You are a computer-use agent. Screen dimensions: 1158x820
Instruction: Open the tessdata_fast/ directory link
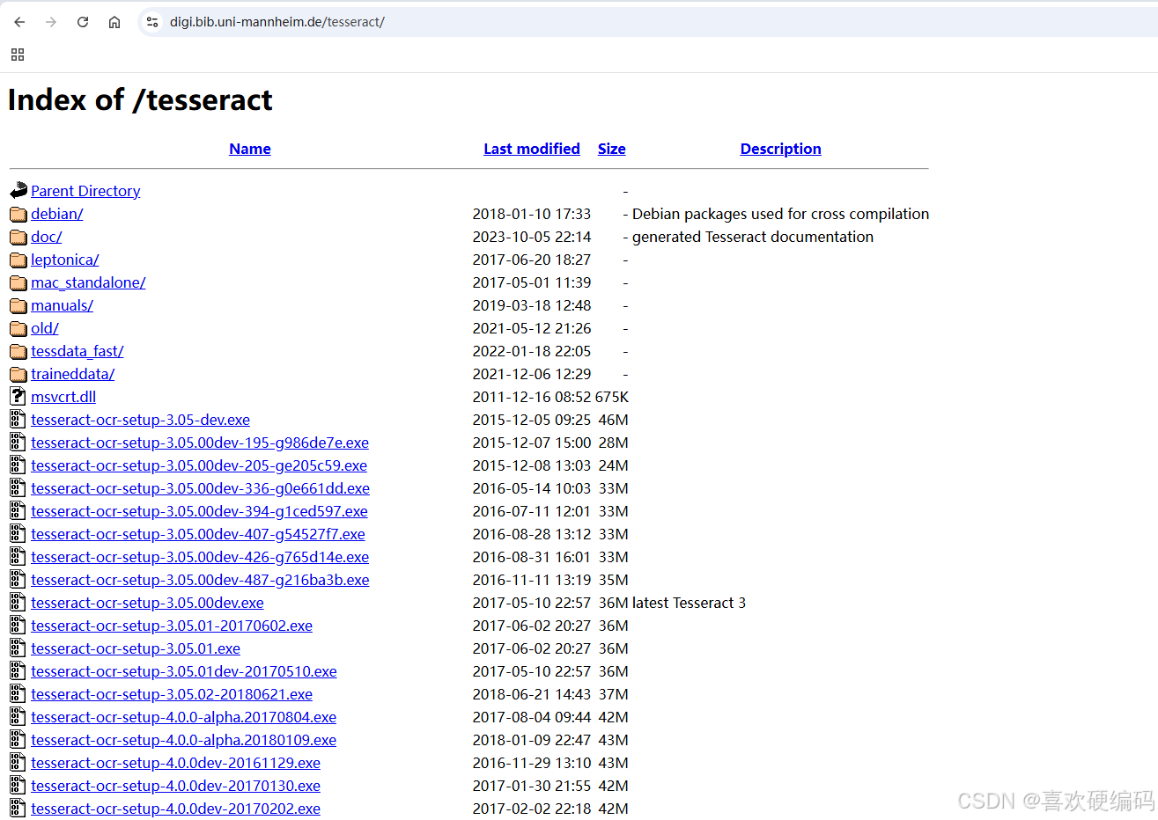coord(77,351)
